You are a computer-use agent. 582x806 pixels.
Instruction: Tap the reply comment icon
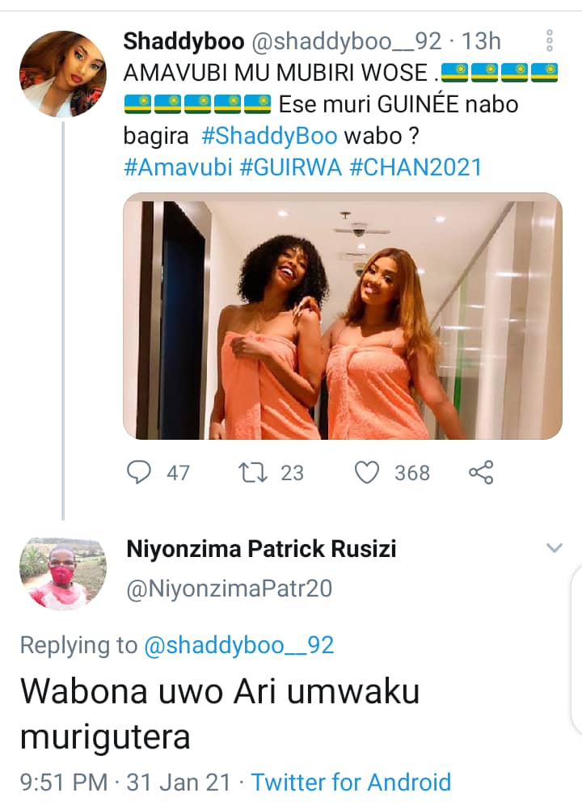coord(141,472)
